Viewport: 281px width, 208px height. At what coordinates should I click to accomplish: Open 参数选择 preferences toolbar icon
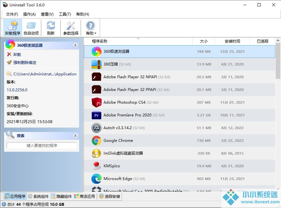click(71, 28)
